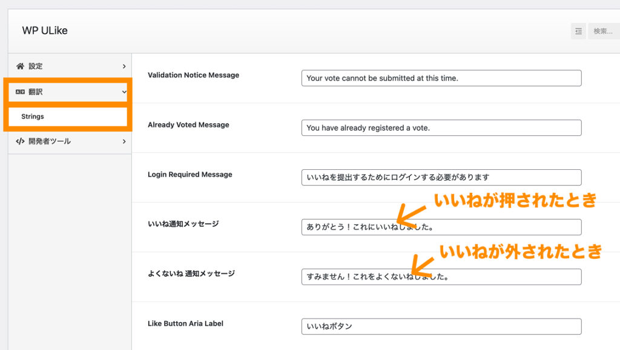Click the outdent icon left of search
The width and height of the screenshot is (620, 350).
pyautogui.click(x=578, y=31)
